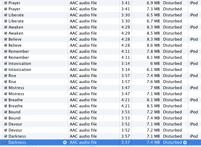Uncheck the Prayer track sized 6.9 MB
Screen dimensions: 201x147
coord(6,3)
